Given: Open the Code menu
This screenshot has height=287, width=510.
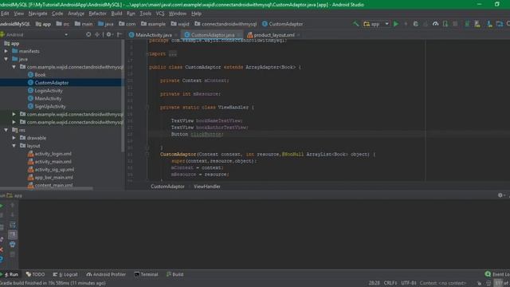Looking at the screenshot, I should [x=57, y=14].
